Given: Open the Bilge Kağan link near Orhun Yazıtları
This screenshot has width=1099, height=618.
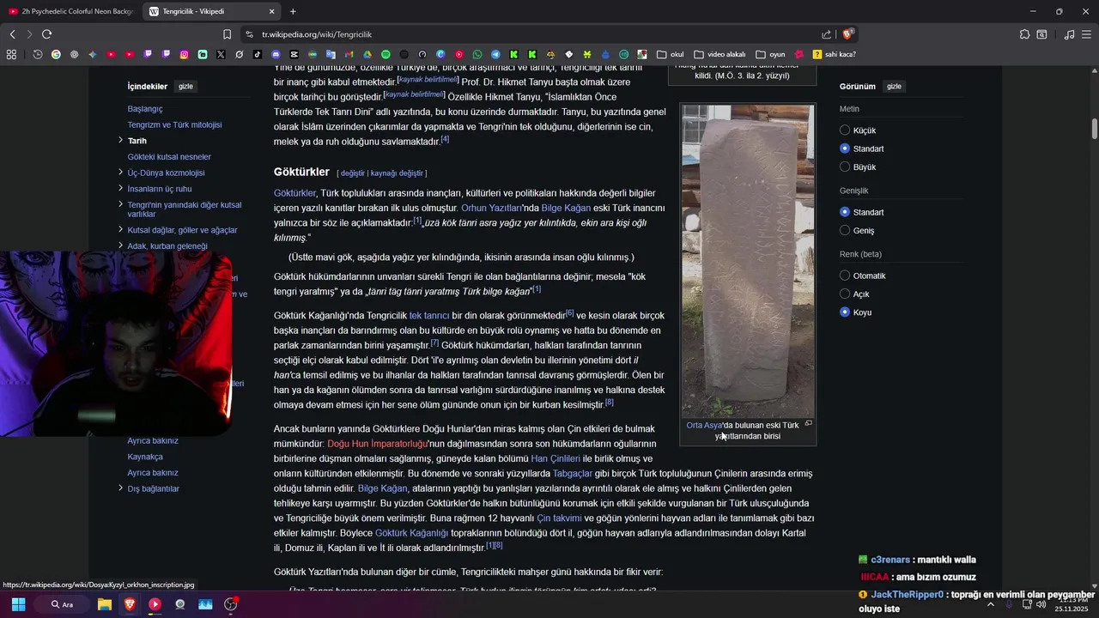Looking at the screenshot, I should point(566,208).
